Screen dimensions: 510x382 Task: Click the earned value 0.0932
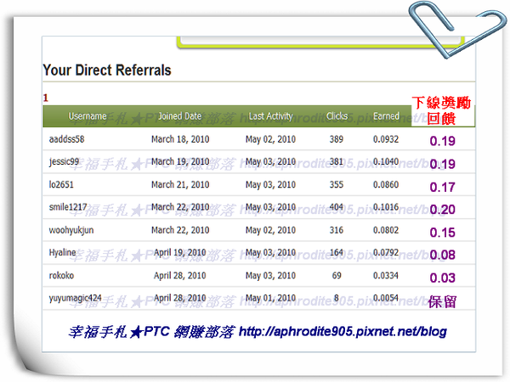[386, 139]
